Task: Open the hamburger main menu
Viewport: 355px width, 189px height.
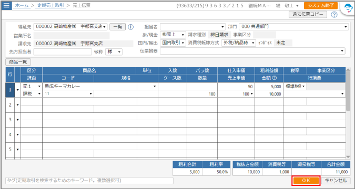Action: coord(6,5)
